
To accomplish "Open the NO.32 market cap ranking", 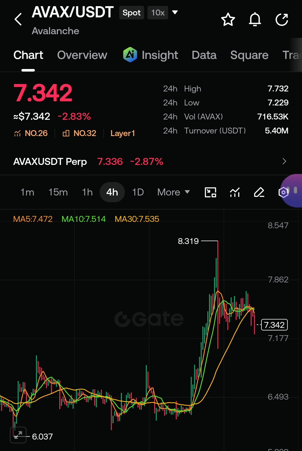I will pyautogui.click(x=79, y=133).
